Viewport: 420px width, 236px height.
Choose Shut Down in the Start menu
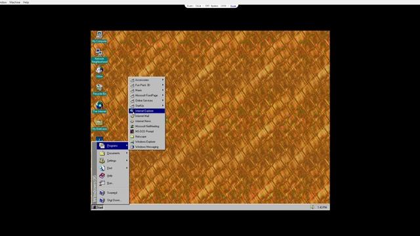113,200
